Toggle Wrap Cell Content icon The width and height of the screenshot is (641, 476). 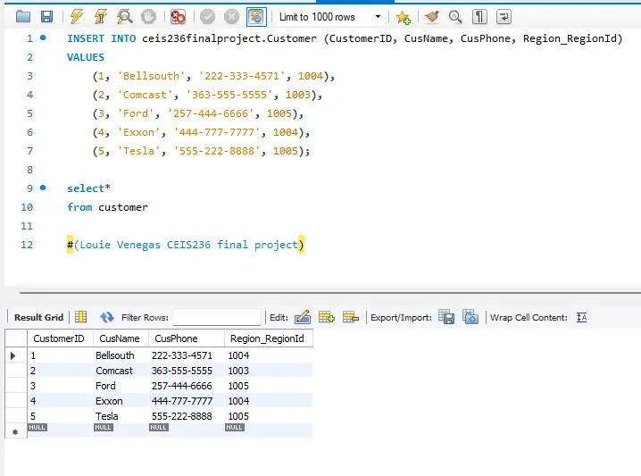coord(581,317)
